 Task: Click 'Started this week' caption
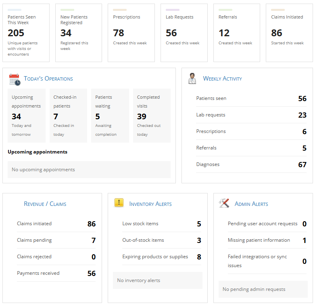(x=288, y=43)
